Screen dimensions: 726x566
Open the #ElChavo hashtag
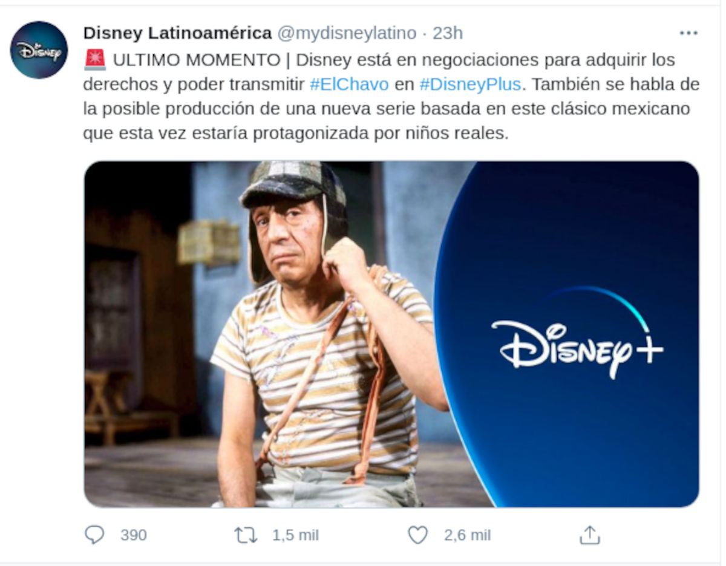pos(349,84)
